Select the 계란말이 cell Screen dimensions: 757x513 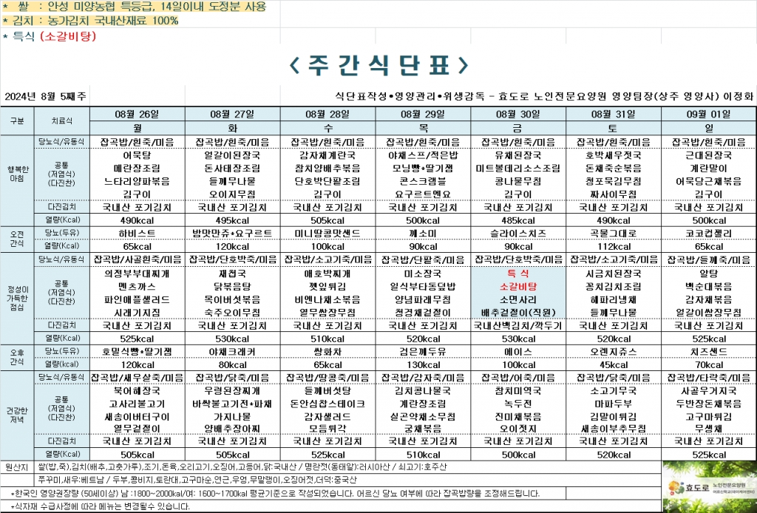(709, 169)
